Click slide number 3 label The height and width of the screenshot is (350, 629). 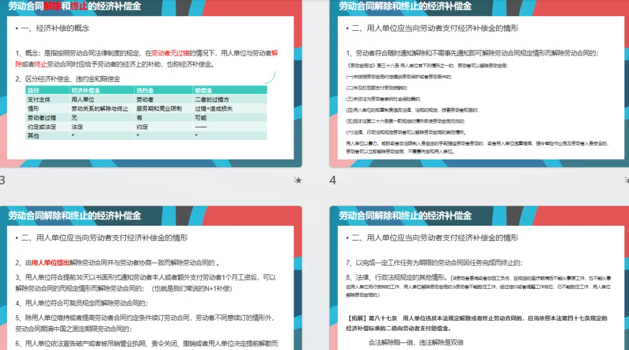(x=3, y=181)
